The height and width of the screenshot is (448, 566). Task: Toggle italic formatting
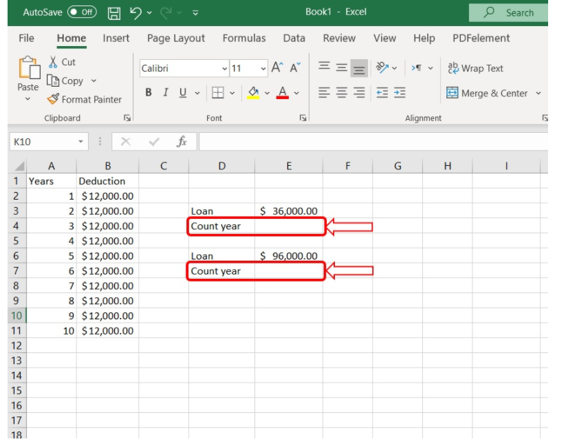pyautogui.click(x=165, y=93)
